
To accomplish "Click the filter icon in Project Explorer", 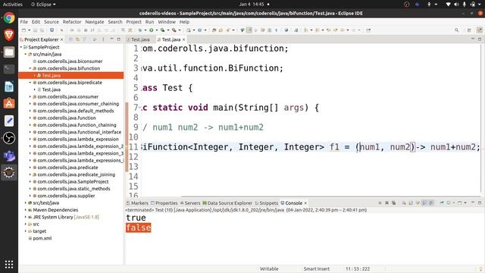I will pyautogui.click(x=84, y=39).
